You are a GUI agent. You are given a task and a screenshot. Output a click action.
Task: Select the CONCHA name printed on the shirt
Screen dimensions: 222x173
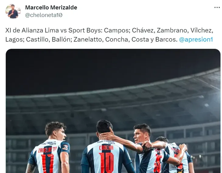(106, 148)
